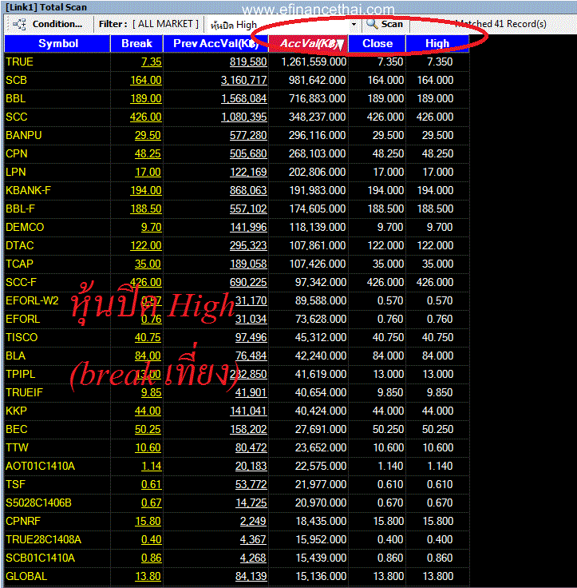This screenshot has height=588, width=577.
Task: Select the SCC-F symbol
Action: (21, 282)
